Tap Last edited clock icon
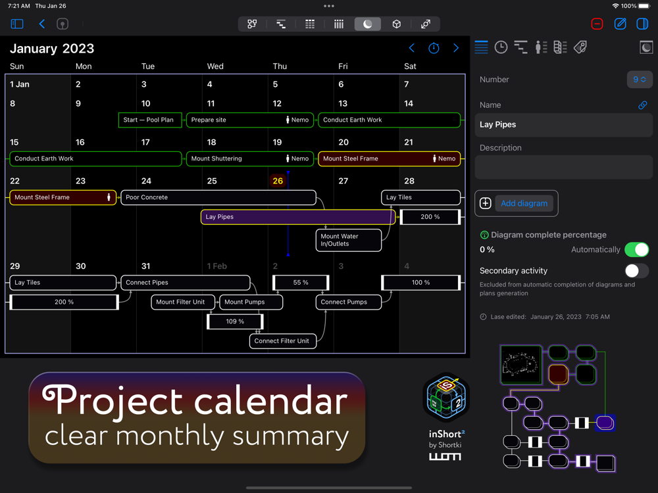This screenshot has height=493, width=658. [x=483, y=317]
